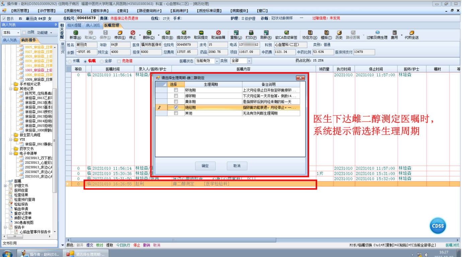Click the round blue CDSS button
Viewport: 462px width, 257px height.
coord(438,226)
